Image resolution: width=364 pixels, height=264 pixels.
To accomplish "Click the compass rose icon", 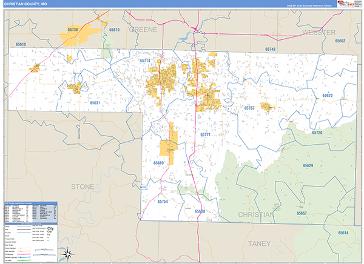I will 69,254.
